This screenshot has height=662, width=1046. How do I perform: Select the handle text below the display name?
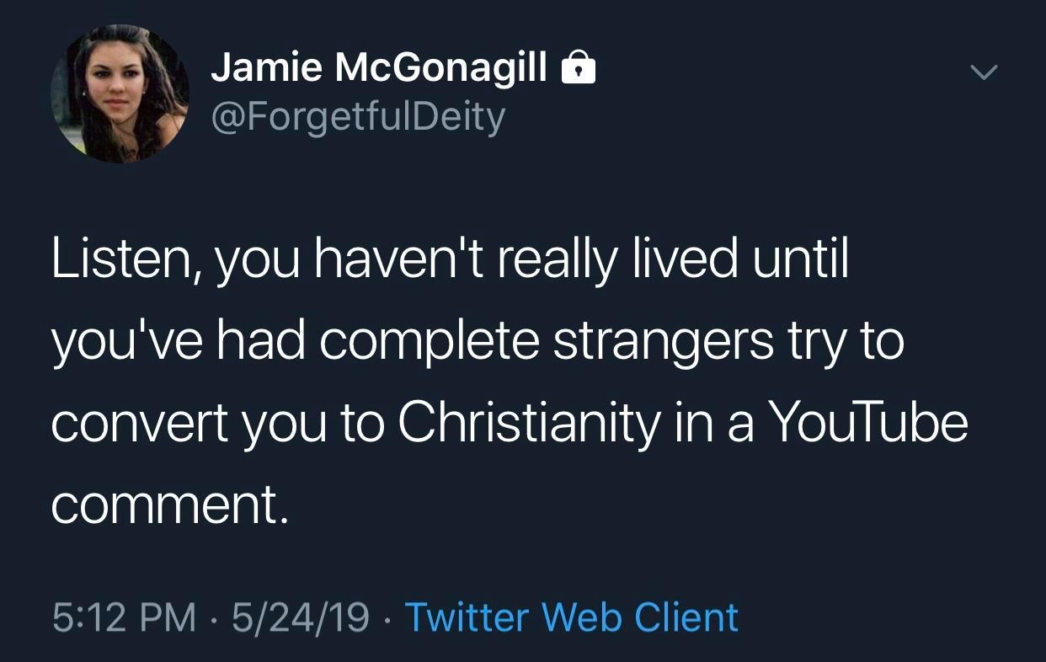(x=357, y=117)
